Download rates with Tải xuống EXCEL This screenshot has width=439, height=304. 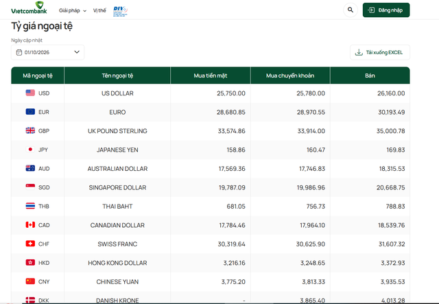pyautogui.click(x=380, y=52)
